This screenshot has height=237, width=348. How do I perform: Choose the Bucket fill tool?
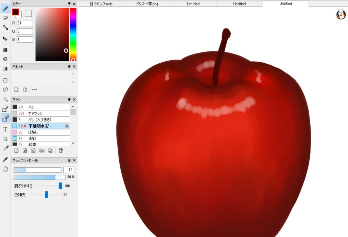[x=5, y=59]
